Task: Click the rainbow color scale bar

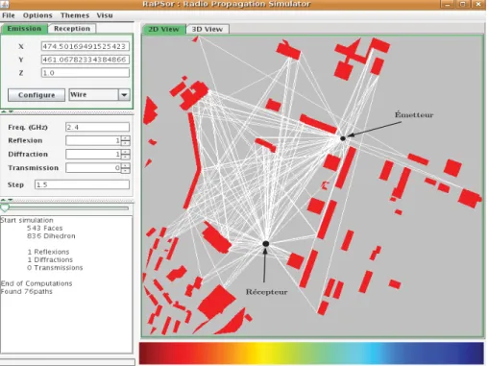Action: [x=311, y=353]
